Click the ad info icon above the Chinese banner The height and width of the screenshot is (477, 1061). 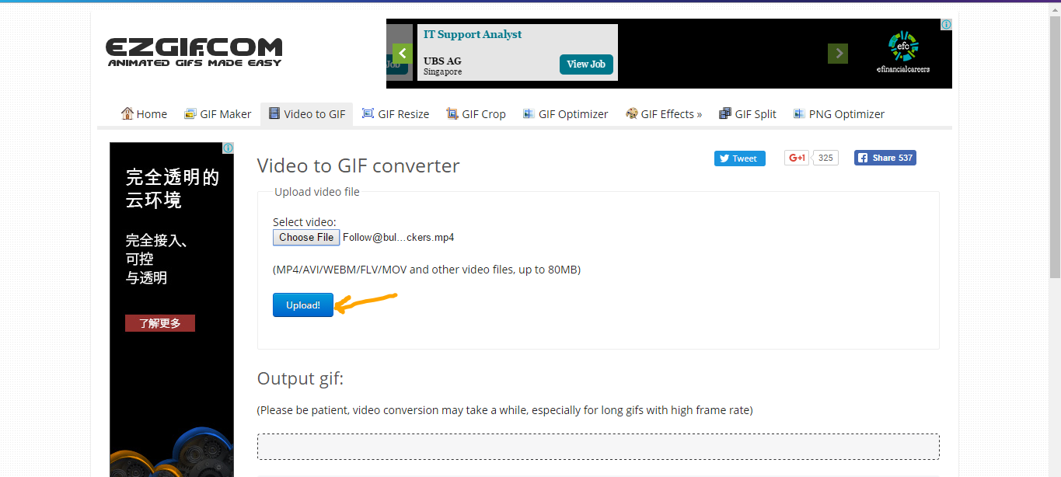tap(228, 148)
